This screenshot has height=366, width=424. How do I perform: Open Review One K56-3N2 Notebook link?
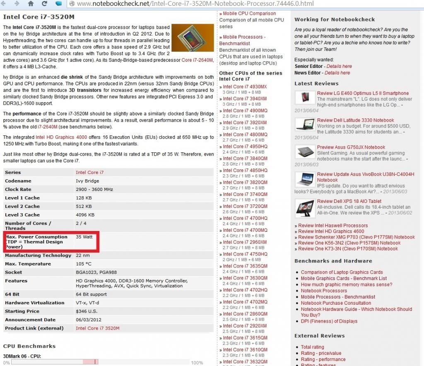349,243
